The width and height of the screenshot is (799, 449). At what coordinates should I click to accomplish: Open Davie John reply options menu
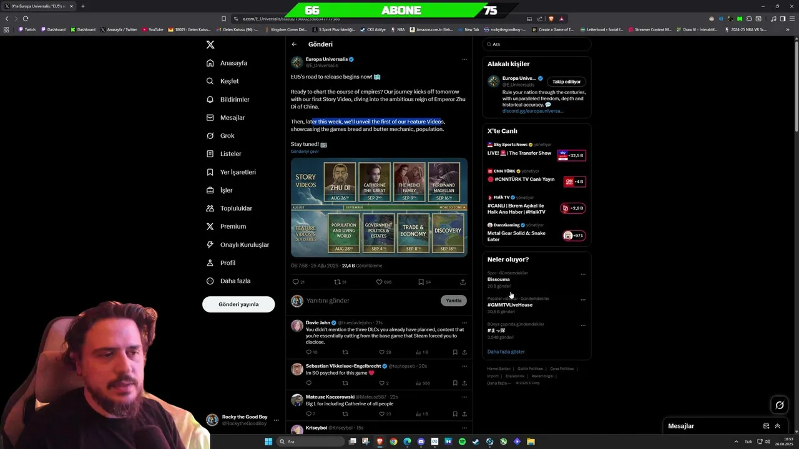(x=464, y=322)
